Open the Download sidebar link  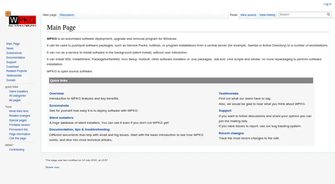[13, 67]
